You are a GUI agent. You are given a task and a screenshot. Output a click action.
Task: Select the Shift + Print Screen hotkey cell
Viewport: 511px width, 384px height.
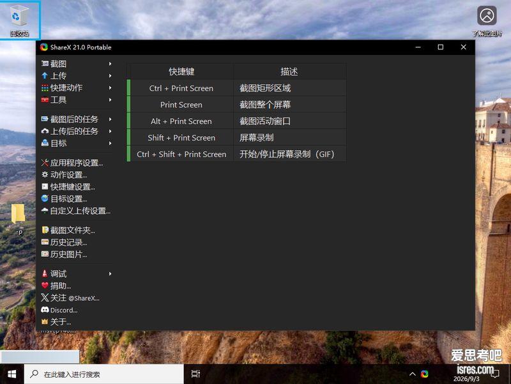[181, 137]
